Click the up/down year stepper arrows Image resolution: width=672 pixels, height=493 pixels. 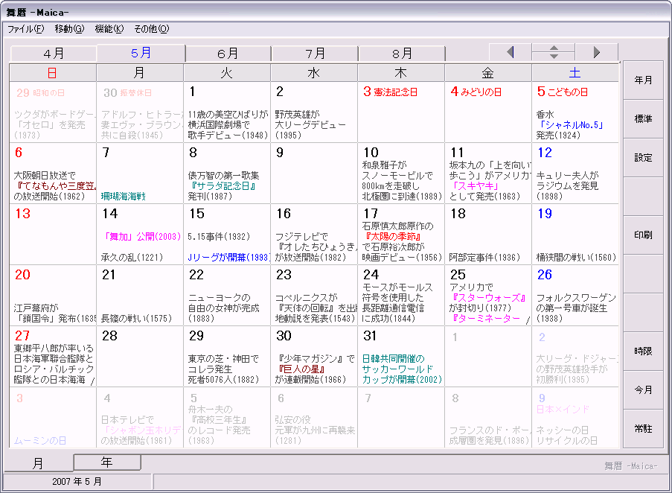click(x=553, y=52)
